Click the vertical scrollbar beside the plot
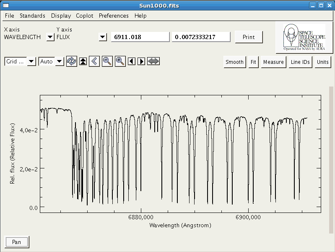The width and height of the screenshot is (335, 252). pyautogui.click(x=331, y=160)
